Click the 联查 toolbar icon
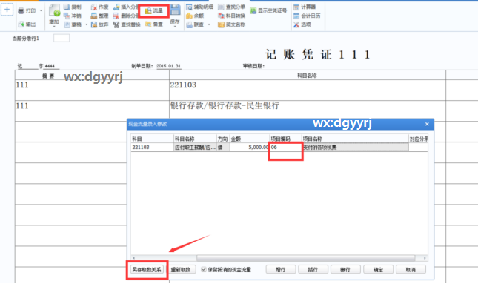 click(189, 24)
